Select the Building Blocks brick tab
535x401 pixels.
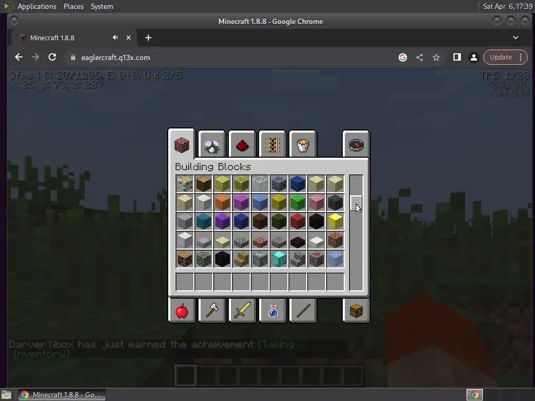point(181,145)
